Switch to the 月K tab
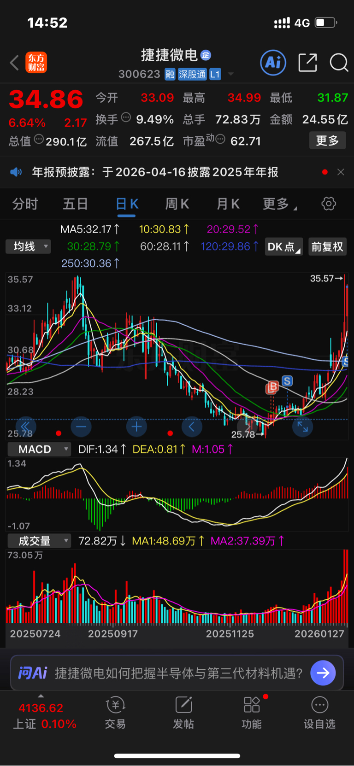 tap(228, 204)
